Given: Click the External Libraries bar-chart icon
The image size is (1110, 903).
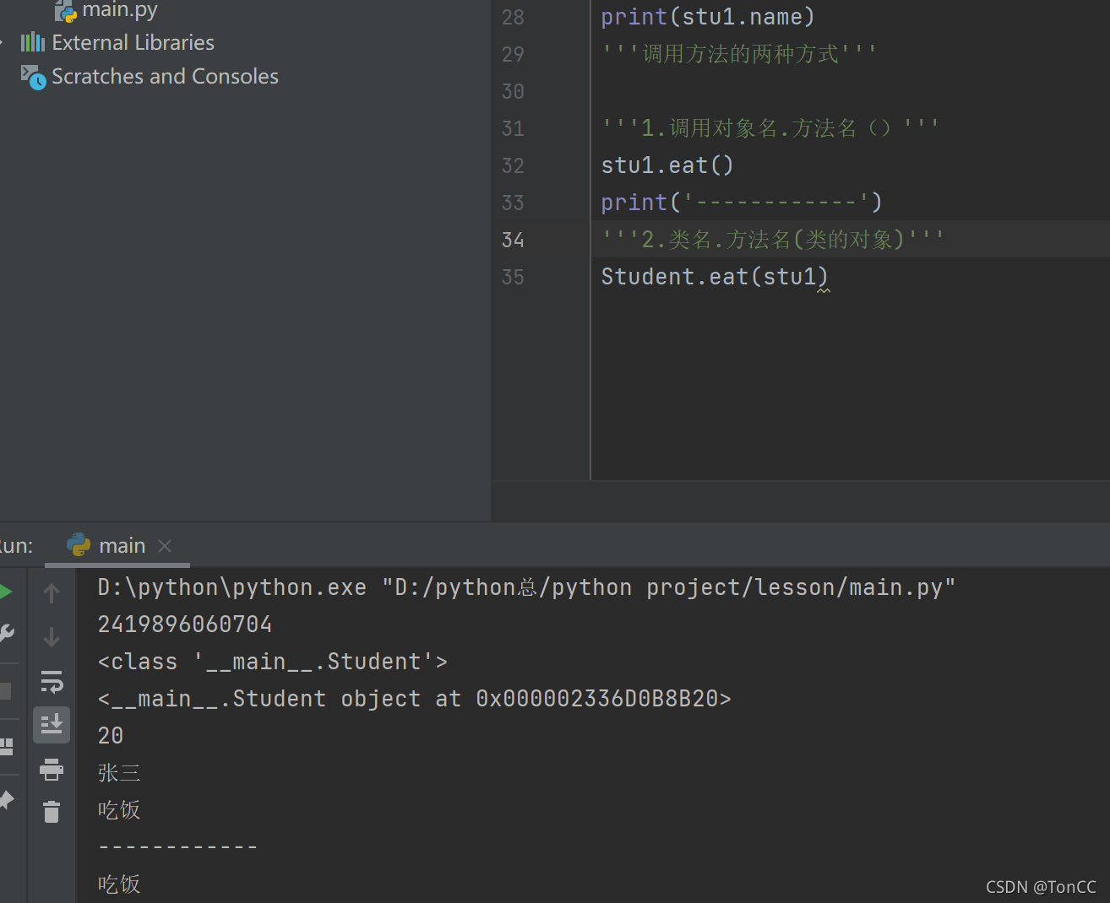Looking at the screenshot, I should [33, 42].
